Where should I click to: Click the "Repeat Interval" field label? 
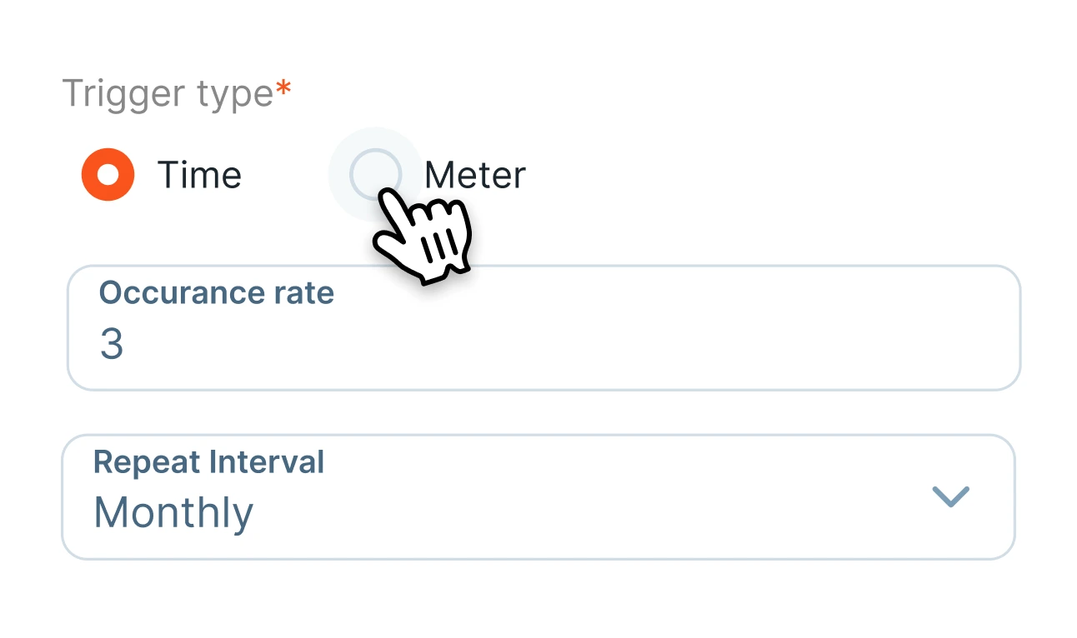[x=208, y=462]
